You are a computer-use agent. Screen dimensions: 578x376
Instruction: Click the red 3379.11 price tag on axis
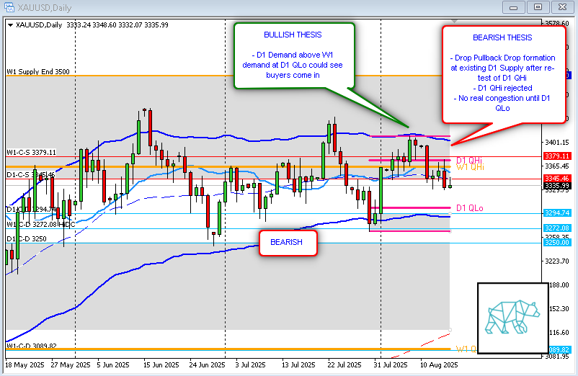click(555, 156)
